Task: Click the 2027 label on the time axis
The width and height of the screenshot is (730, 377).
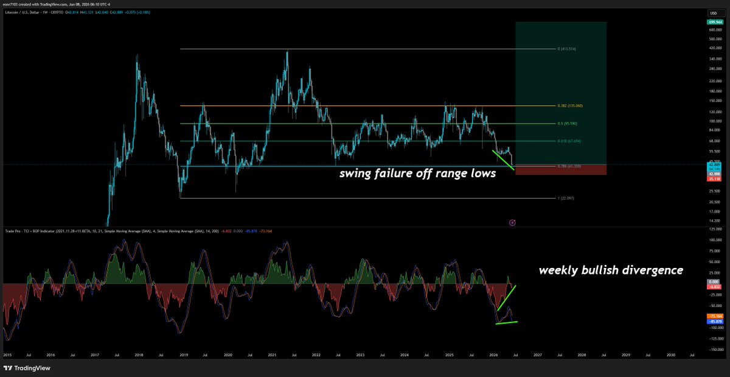Action: [538, 354]
